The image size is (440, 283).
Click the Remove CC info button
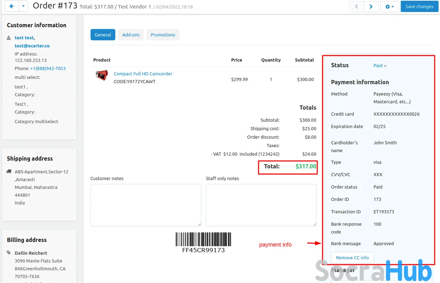point(352,258)
